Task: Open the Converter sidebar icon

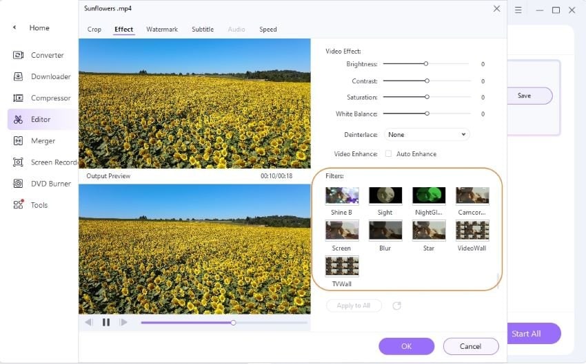Action: tap(18, 55)
